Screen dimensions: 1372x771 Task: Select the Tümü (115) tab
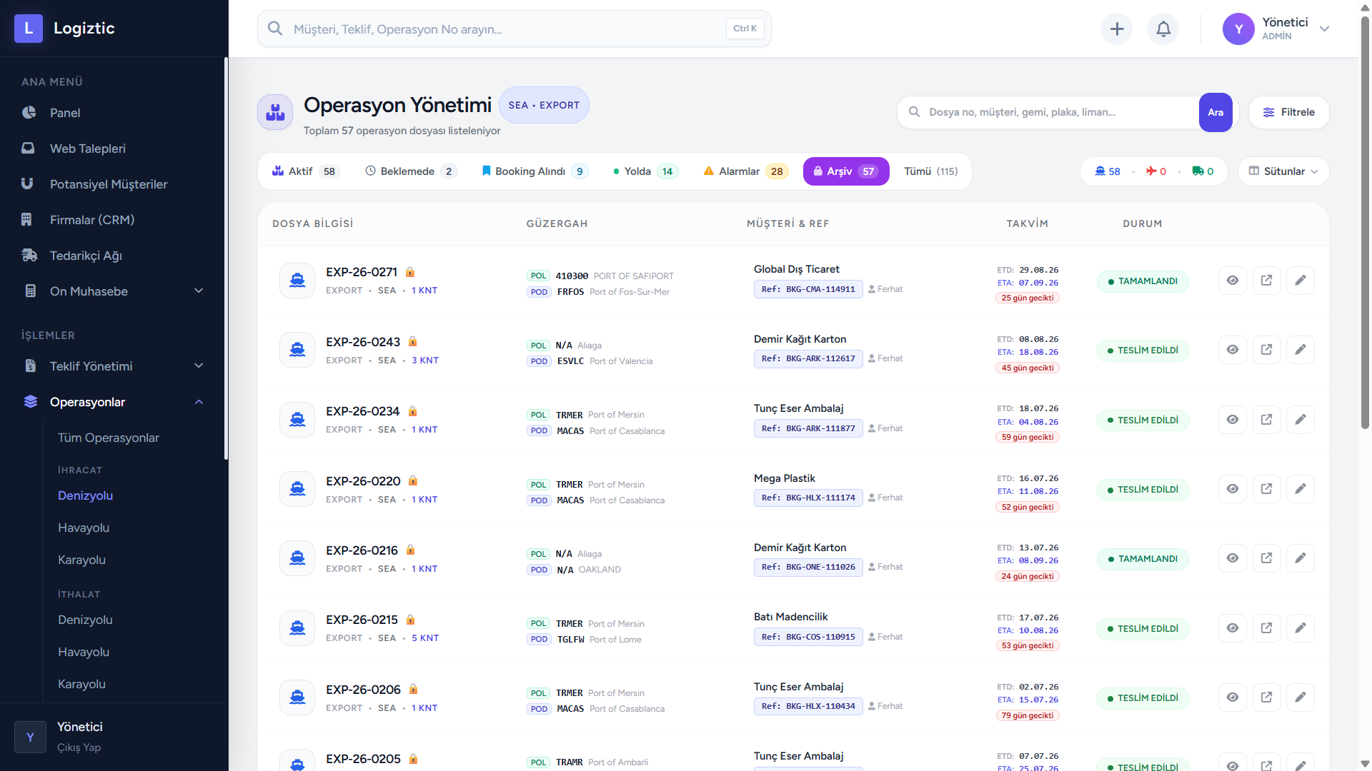click(931, 171)
